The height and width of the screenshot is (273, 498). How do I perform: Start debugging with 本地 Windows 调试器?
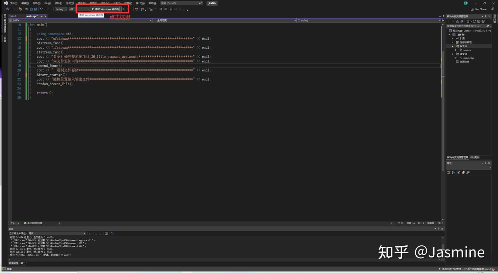[x=105, y=9]
